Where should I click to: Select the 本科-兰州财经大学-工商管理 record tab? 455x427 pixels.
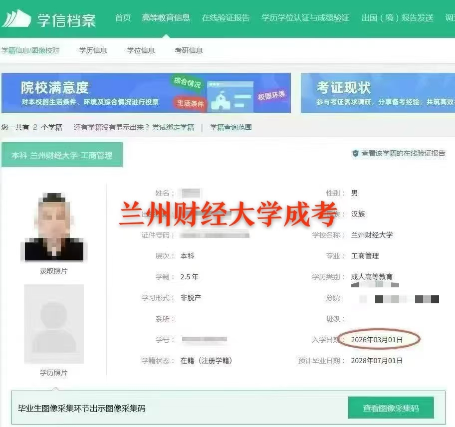pos(62,155)
